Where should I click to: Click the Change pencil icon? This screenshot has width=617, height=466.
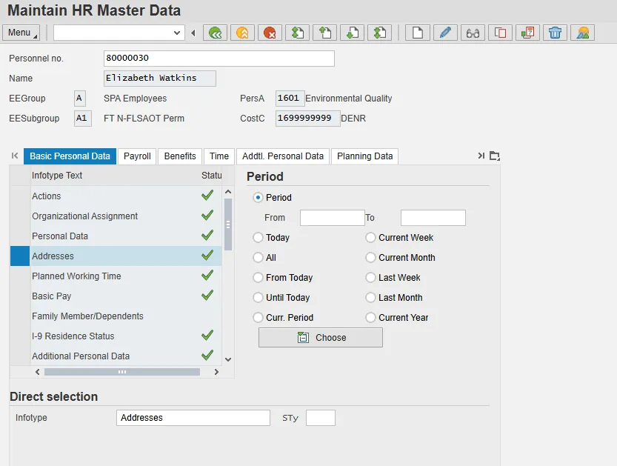pos(444,33)
